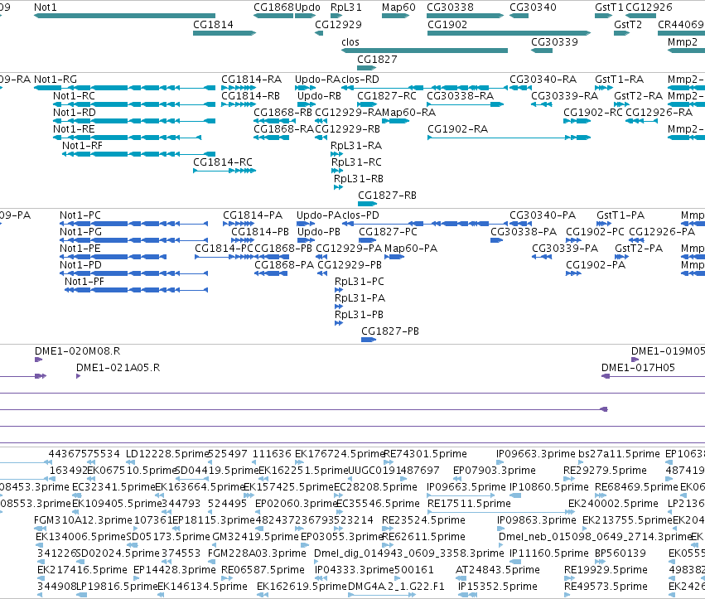Click protein CG30339-PA

point(565,249)
